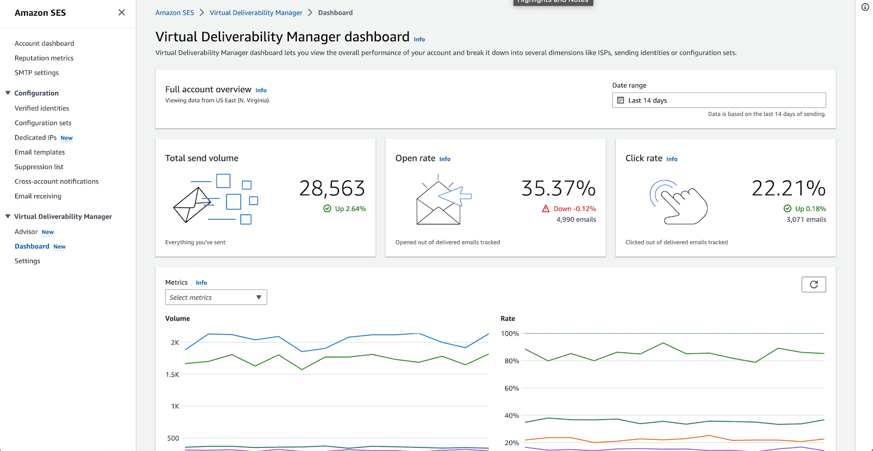873x451 pixels.
Task: Click the Dashboard breadcrumb text
Action: (x=335, y=13)
